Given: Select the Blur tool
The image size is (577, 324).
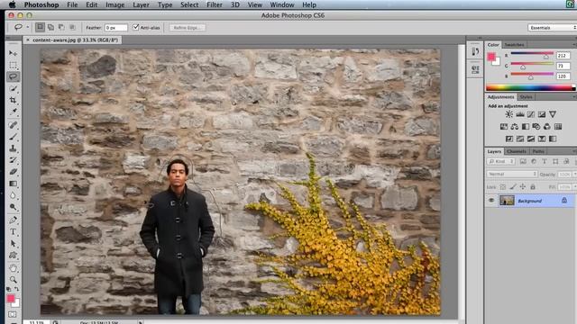Looking at the screenshot, I should 13,195.
